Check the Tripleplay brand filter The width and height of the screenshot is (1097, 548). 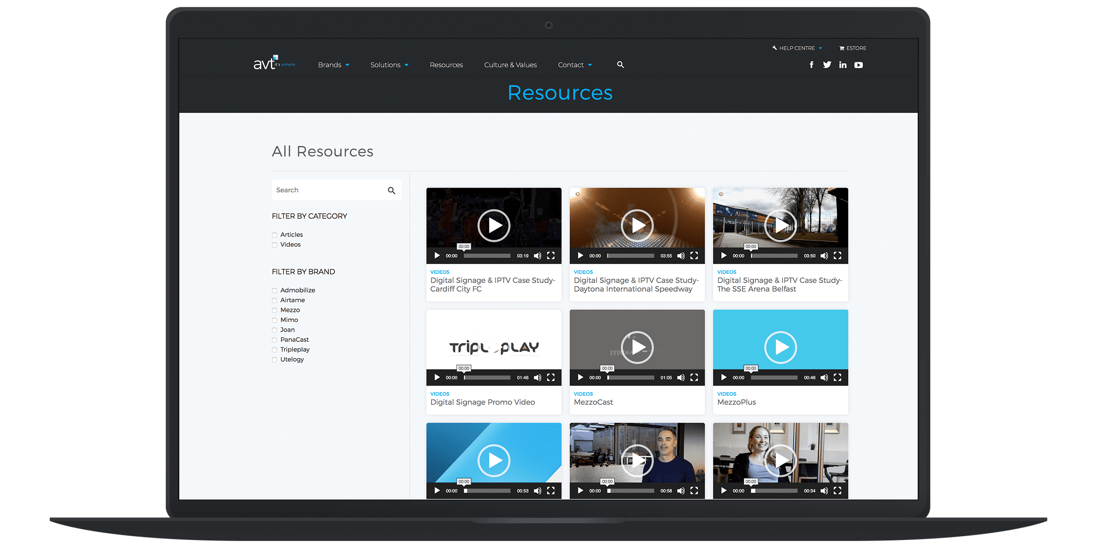(x=275, y=350)
